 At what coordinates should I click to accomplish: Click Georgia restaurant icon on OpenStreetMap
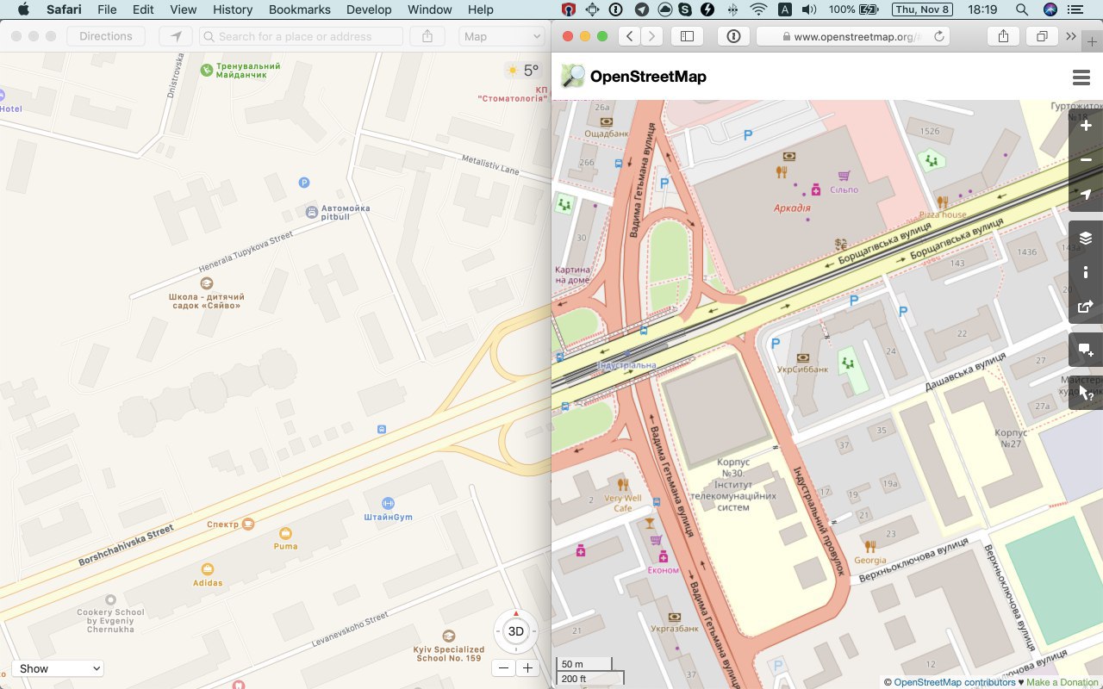click(x=870, y=546)
